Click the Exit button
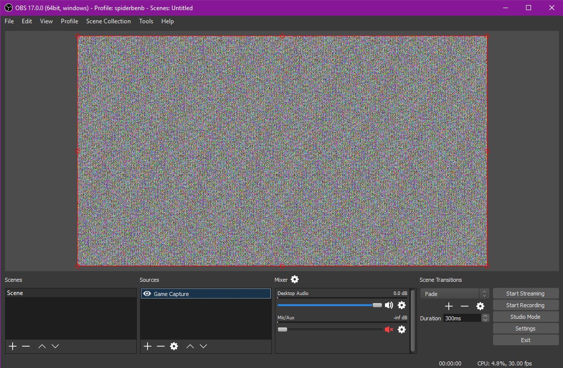Image resolution: width=563 pixels, height=368 pixels. [x=525, y=340]
